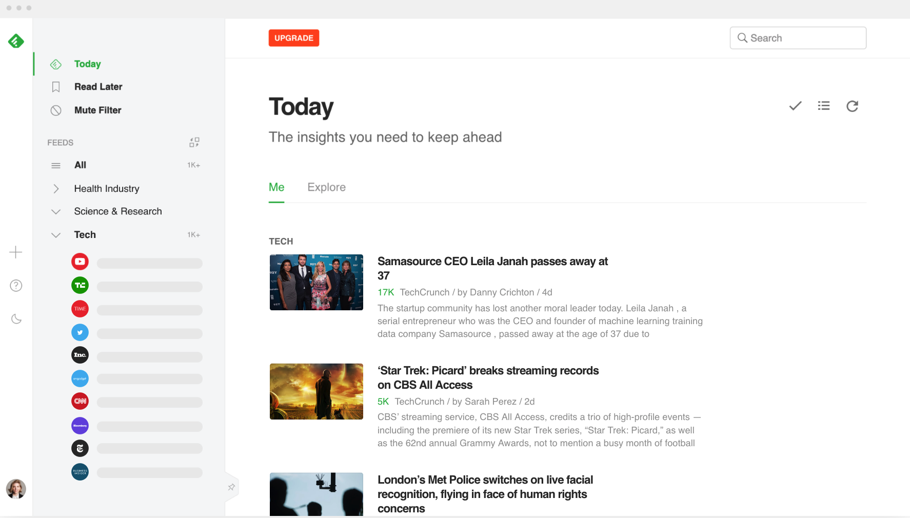The width and height of the screenshot is (910, 518).
Task: Select the All feeds row
Action: coord(129,165)
